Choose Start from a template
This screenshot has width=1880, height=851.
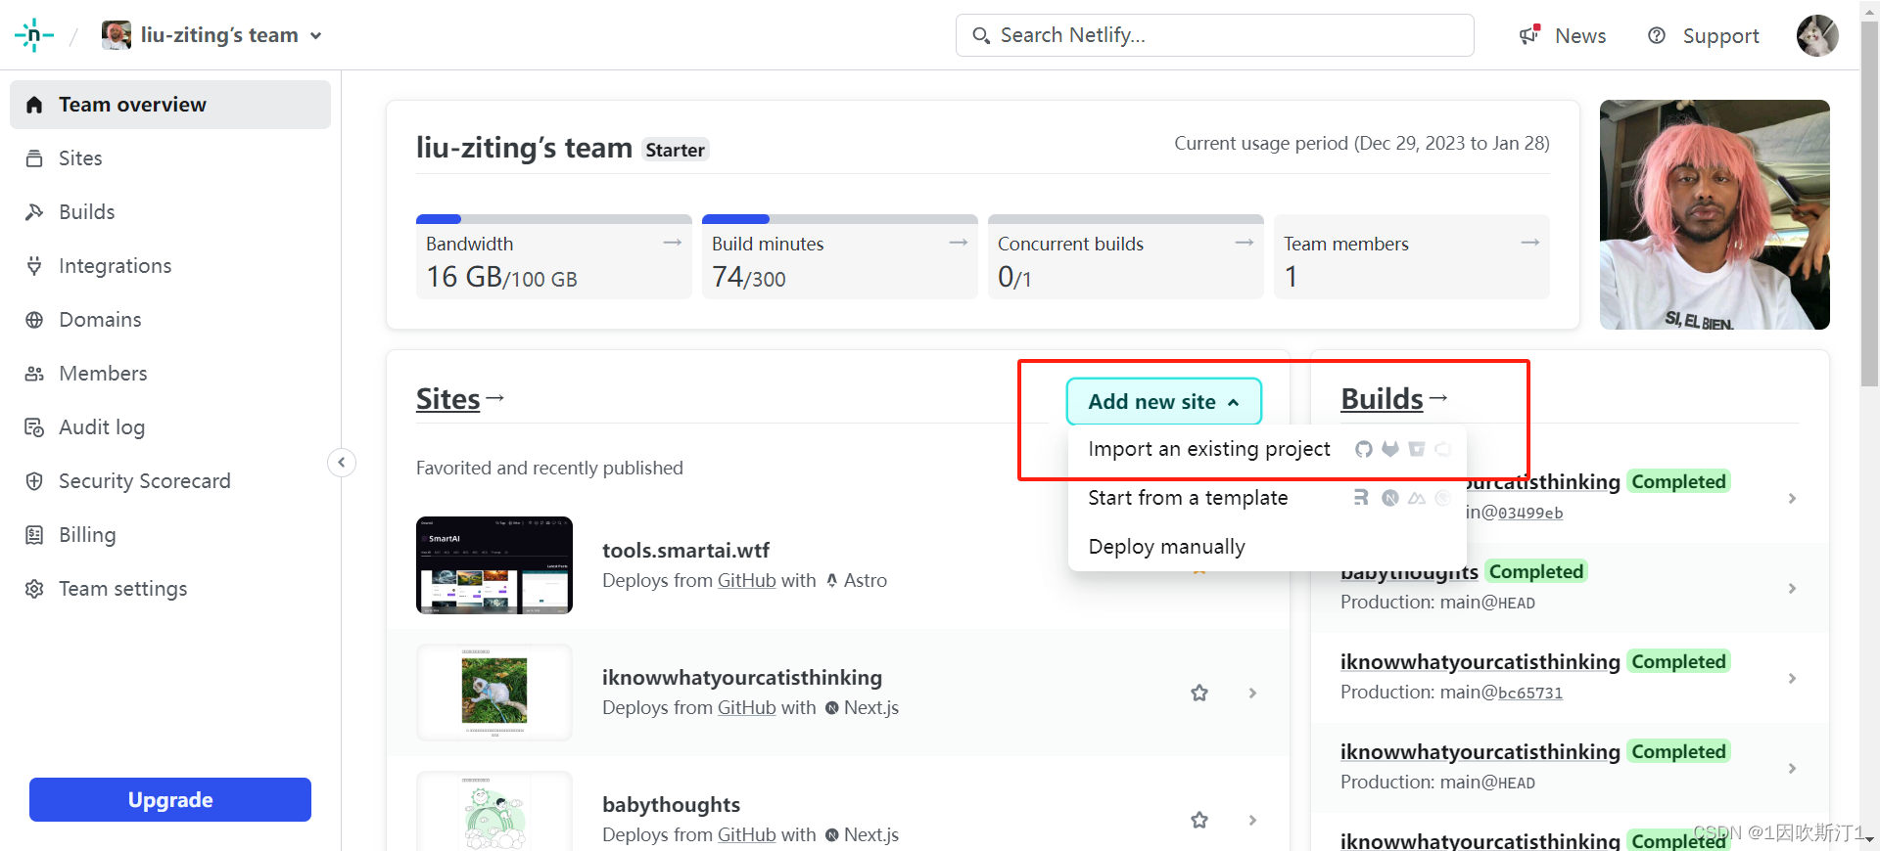[x=1267, y=498]
